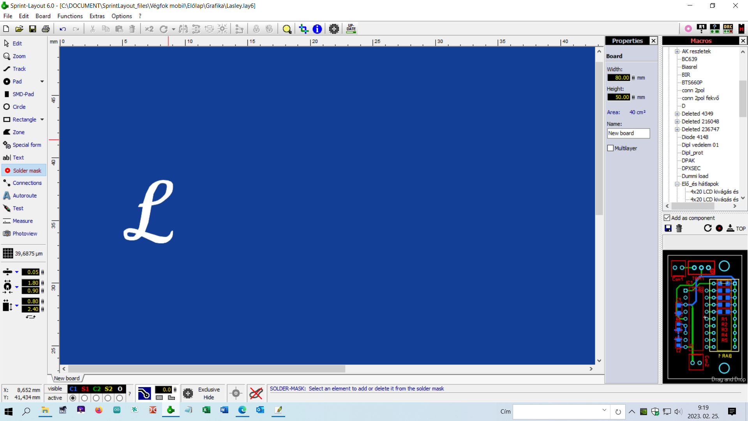
Task: Open the Pad shape dropdown arrow
Action: point(42,82)
